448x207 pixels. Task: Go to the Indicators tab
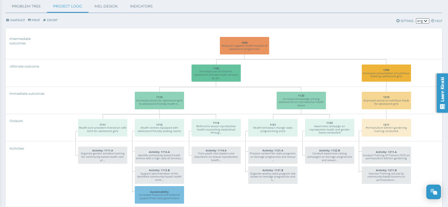click(141, 6)
